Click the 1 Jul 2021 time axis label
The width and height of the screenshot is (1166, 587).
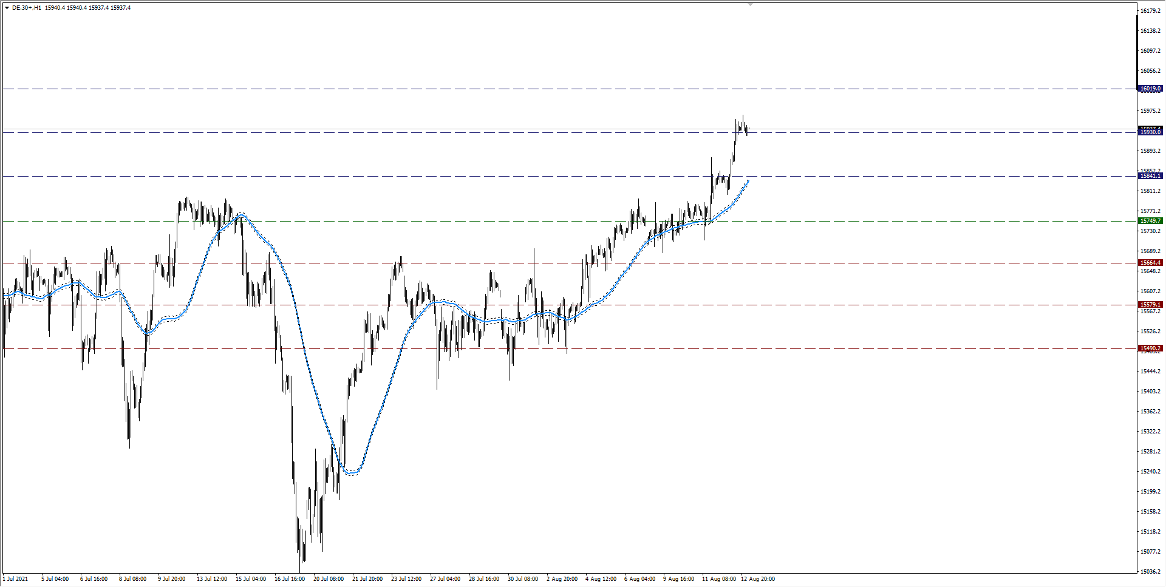[15, 579]
